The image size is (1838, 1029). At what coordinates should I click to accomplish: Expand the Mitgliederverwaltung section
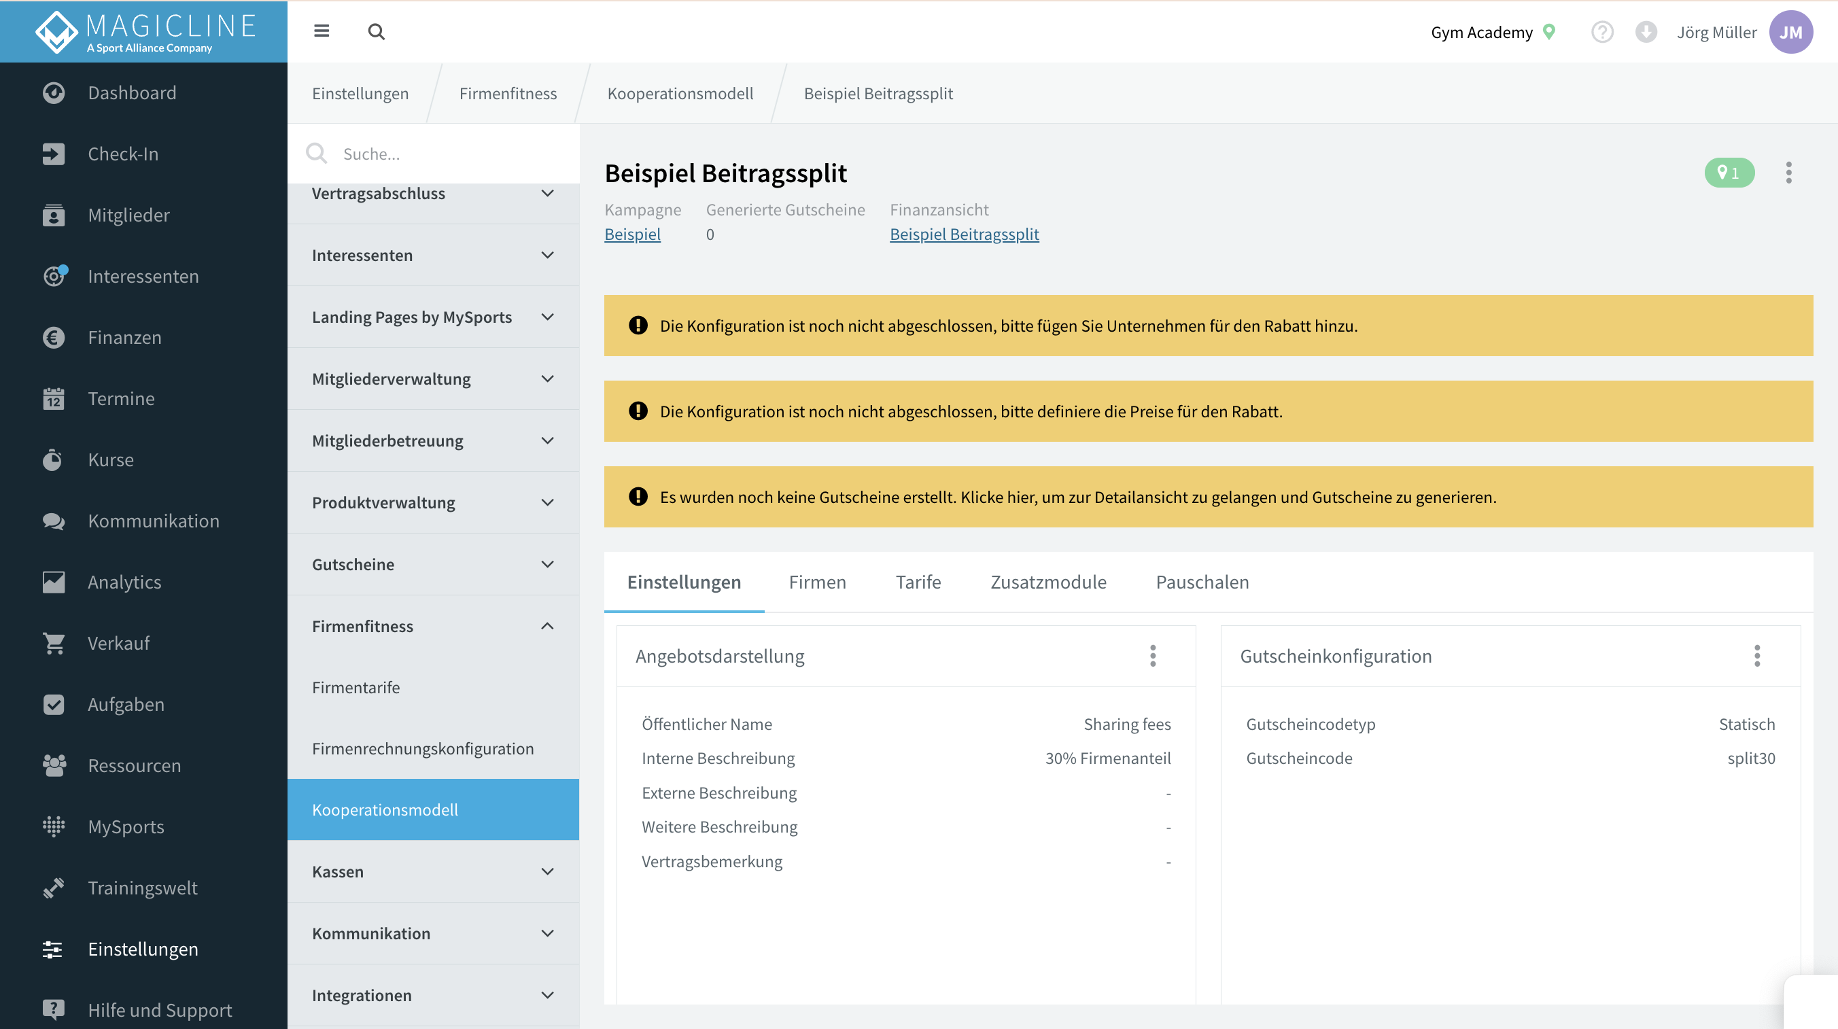point(433,379)
